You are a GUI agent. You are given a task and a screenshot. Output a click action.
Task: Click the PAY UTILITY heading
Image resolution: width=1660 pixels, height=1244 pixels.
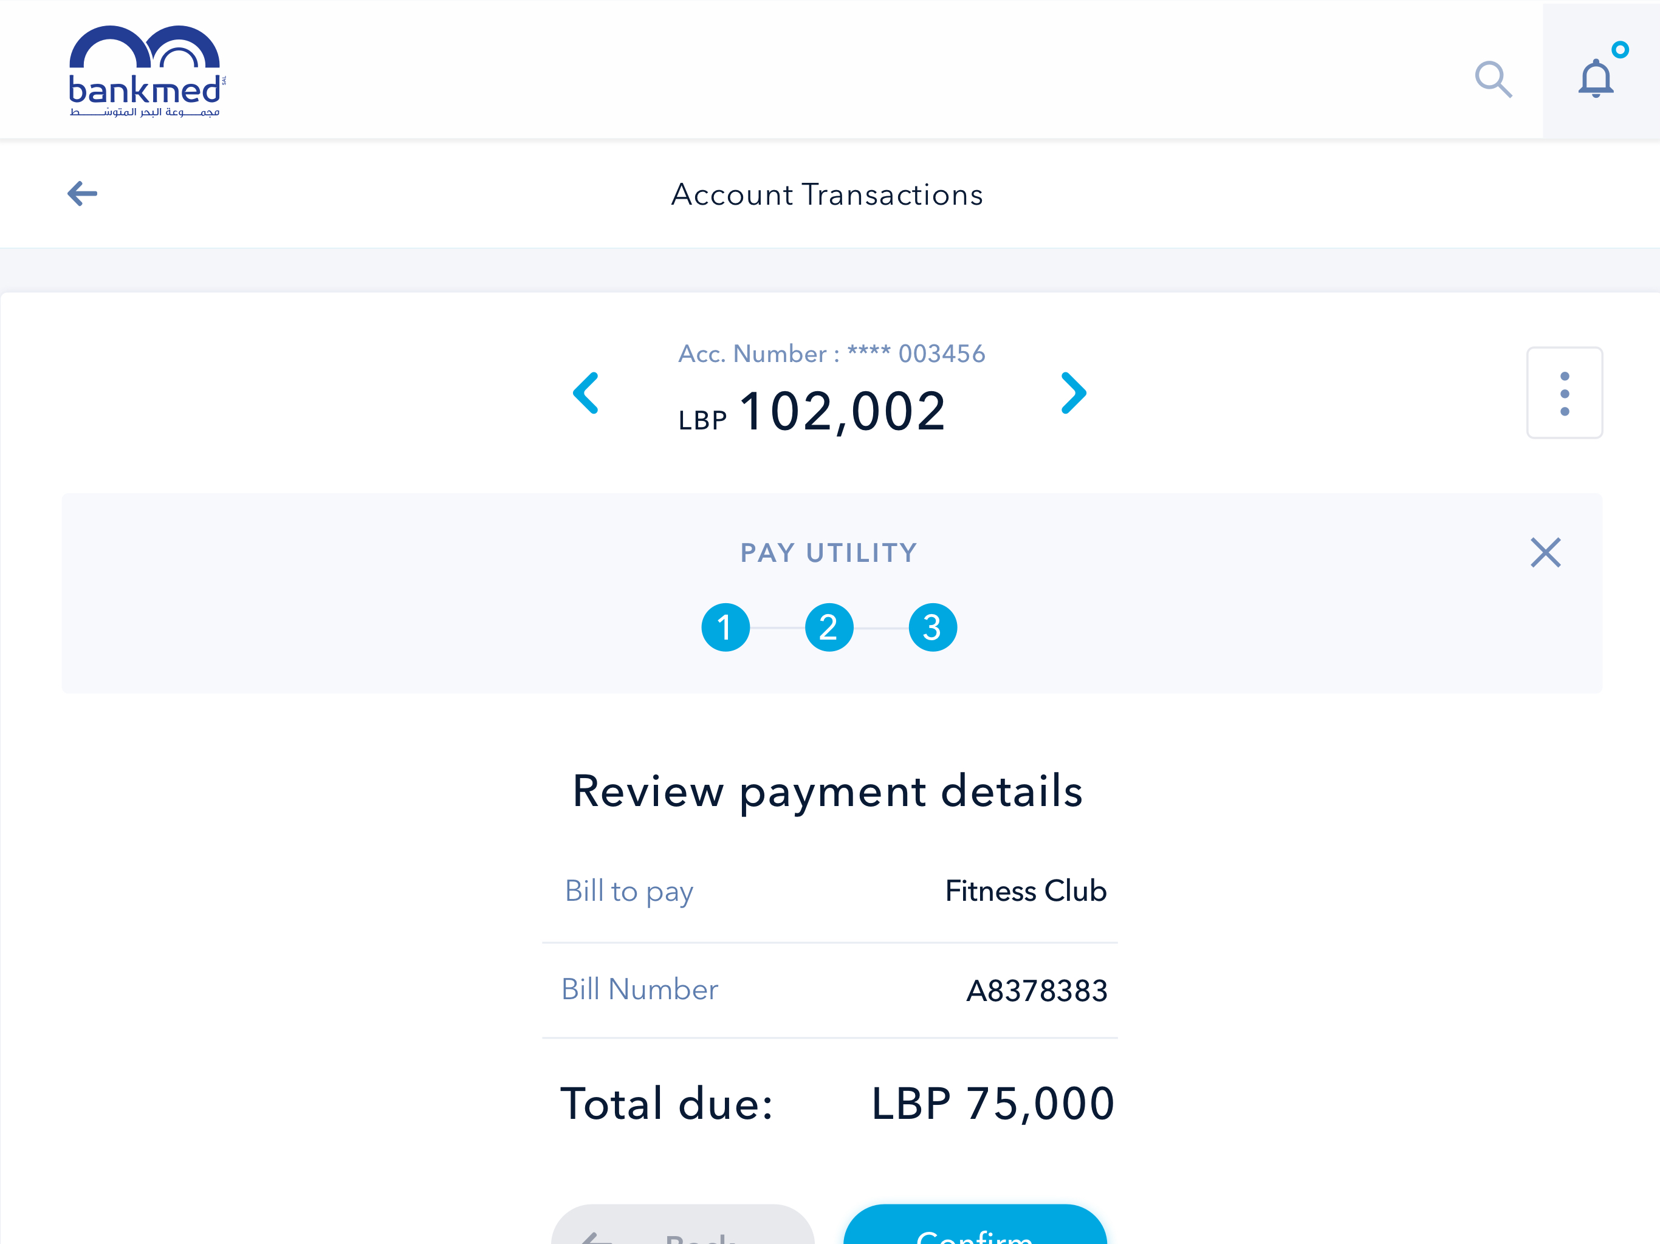[829, 553]
